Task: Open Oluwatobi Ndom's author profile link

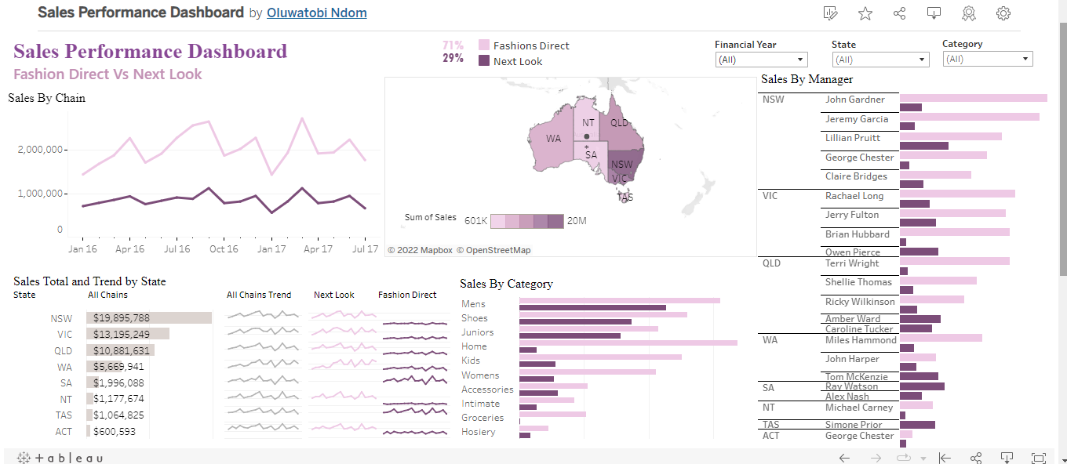Action: click(316, 13)
